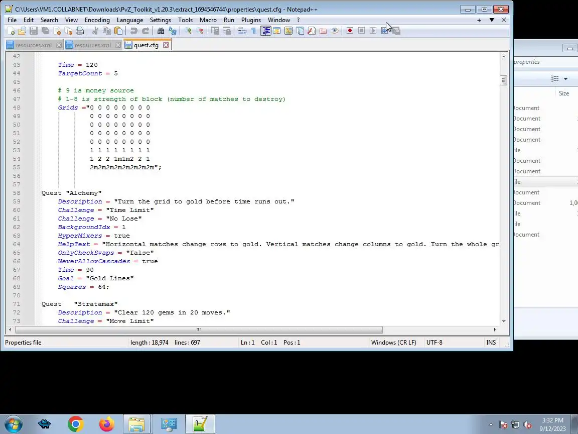578x434 pixels.
Task: Click the Copy toolbar icon
Action: coord(107,31)
